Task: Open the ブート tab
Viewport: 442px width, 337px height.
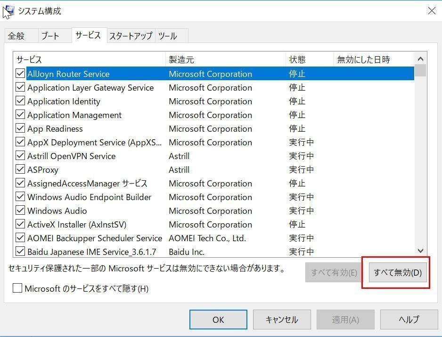Action: (50, 36)
